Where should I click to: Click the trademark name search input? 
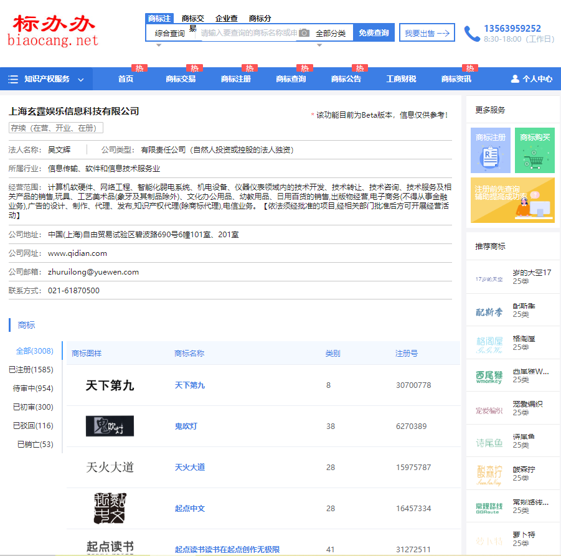pyautogui.click(x=249, y=33)
